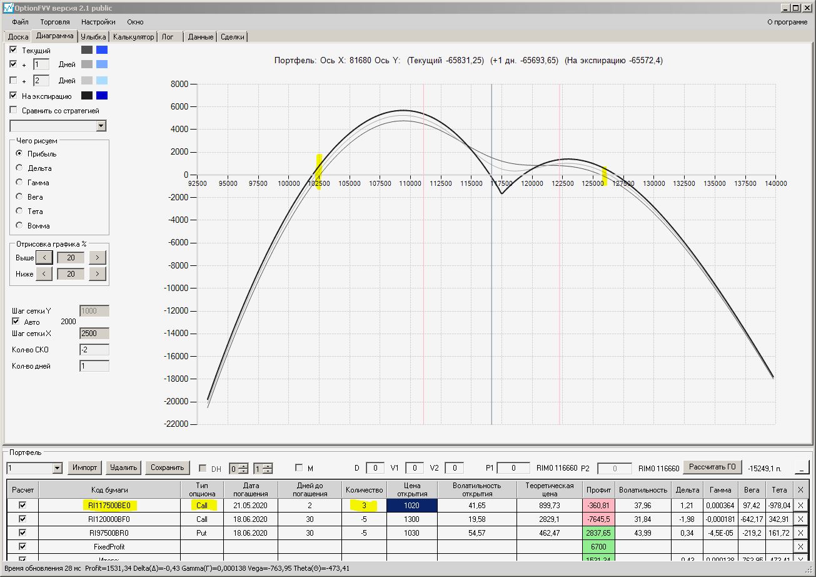Screen dimensions: 816x577
Task: Decrease the 'Выше' cutoff with left arrow
Action: 44,257
